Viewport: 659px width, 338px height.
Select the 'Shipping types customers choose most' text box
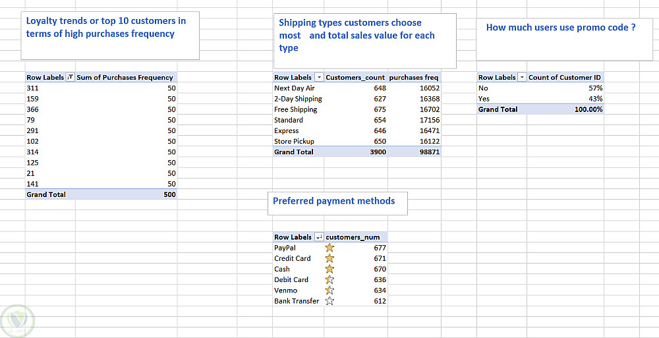(364, 40)
